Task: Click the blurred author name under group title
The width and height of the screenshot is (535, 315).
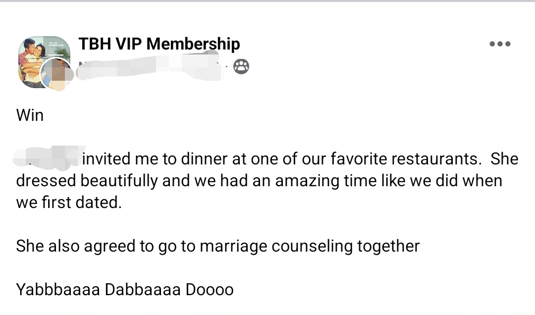Action: click(149, 67)
